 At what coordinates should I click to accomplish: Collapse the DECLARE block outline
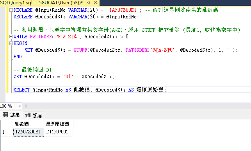pyautogui.click(x=11, y=10)
